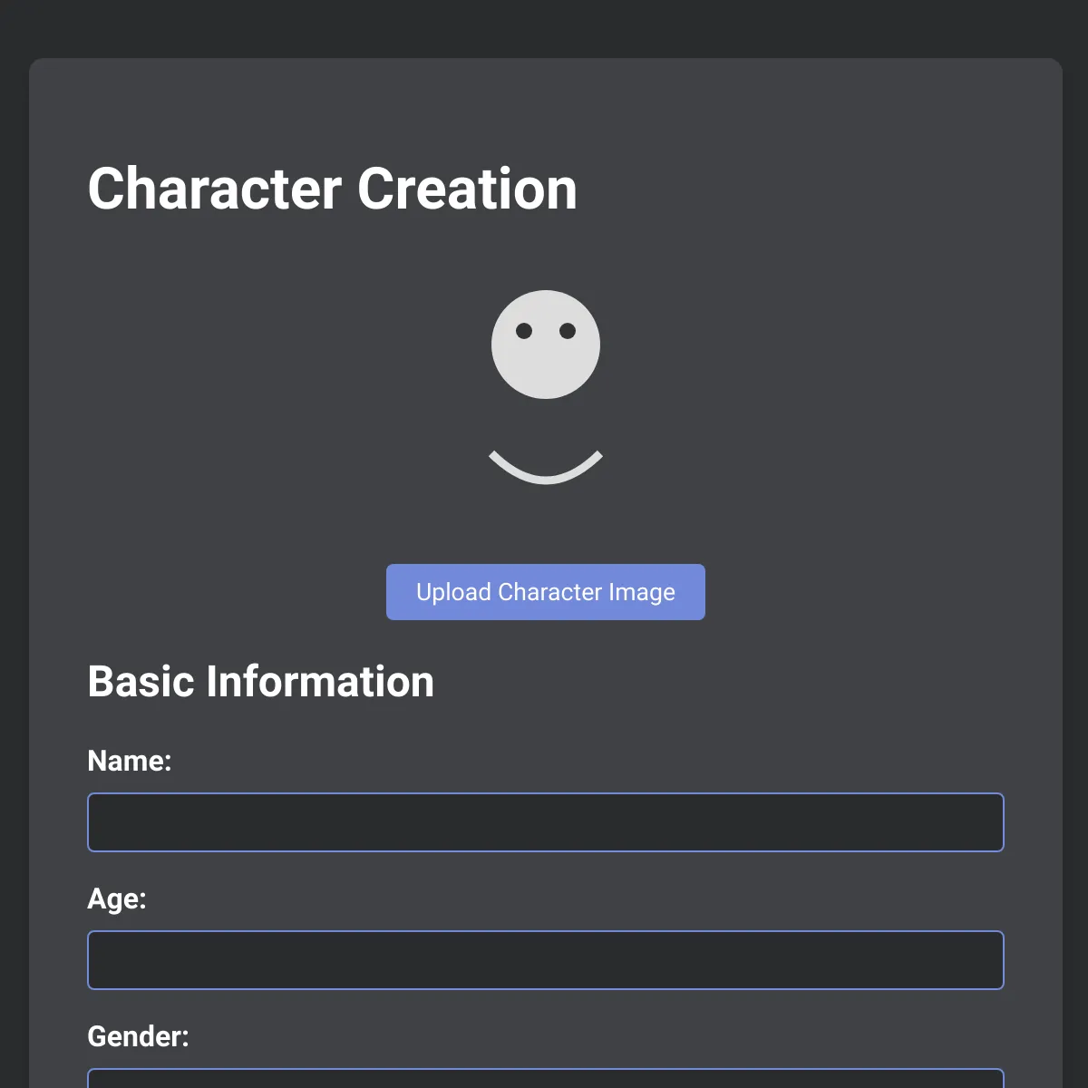1088x1088 pixels.
Task: Click the avatar's right eye dot
Action: (x=568, y=331)
